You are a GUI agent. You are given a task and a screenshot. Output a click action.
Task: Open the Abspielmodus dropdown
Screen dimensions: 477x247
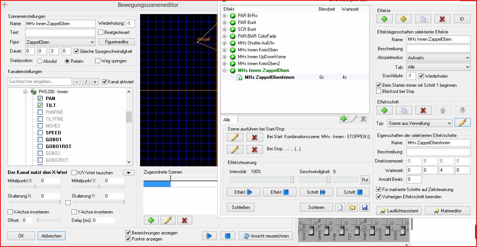click(x=439, y=57)
